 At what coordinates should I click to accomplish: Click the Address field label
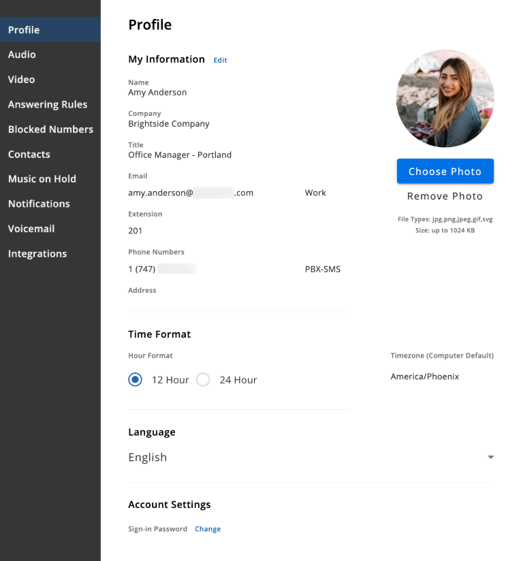coord(142,290)
